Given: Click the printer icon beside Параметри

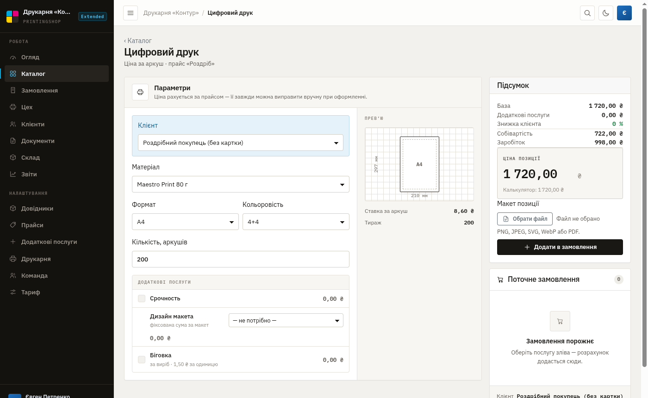Looking at the screenshot, I should point(140,92).
